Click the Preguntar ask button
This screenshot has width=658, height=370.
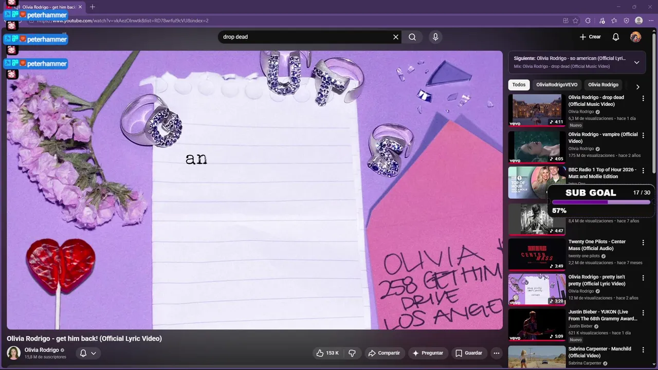[x=428, y=353]
